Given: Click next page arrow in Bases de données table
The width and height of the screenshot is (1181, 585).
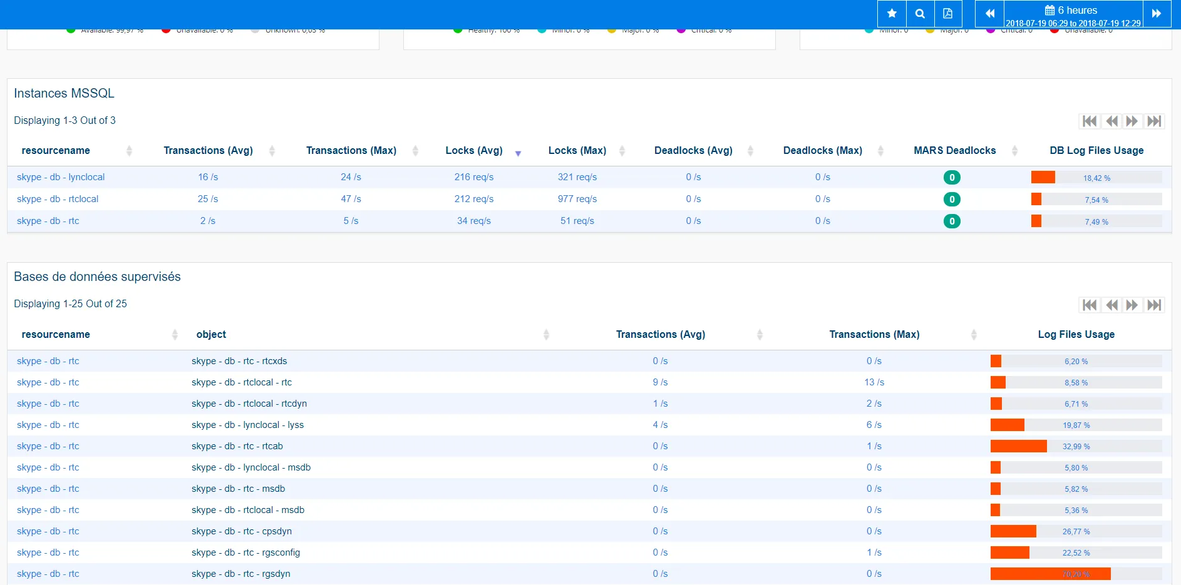Looking at the screenshot, I should (x=1132, y=305).
